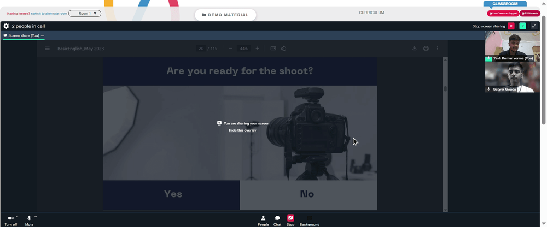
Task: Click Live Classroom Support button
Action: point(503,13)
